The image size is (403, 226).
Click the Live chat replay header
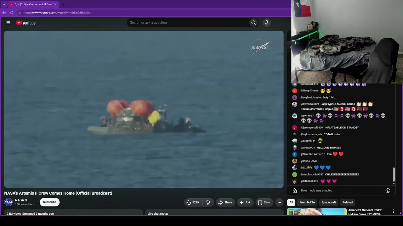pos(158,214)
